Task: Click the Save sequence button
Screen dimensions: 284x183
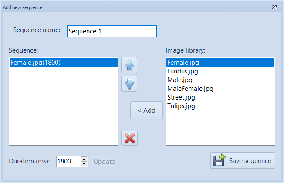Action: click(243, 160)
